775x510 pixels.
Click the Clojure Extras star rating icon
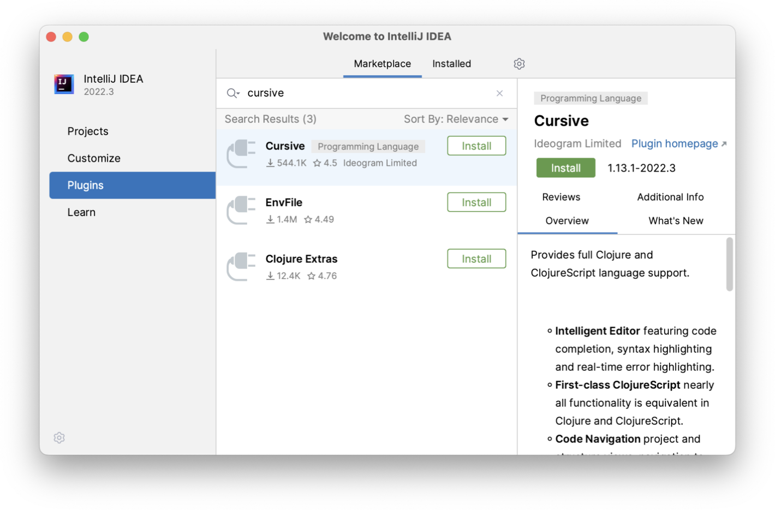coord(312,276)
